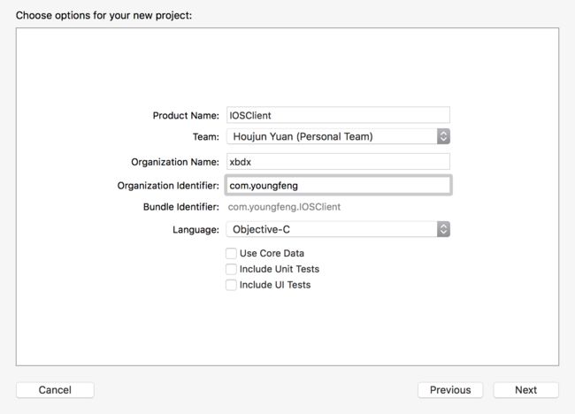Focus the Product Name field containing IOSClient
Screen dimensions: 575x414
pyautogui.click(x=338, y=115)
